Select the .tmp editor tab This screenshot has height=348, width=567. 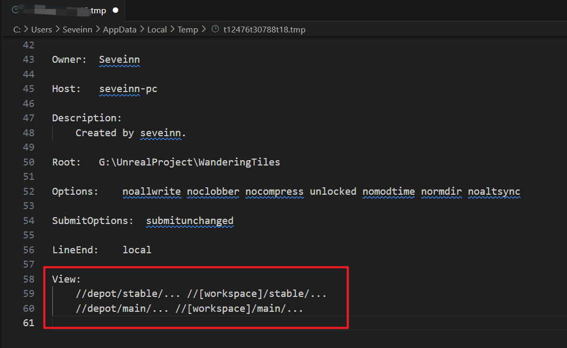[x=64, y=11]
